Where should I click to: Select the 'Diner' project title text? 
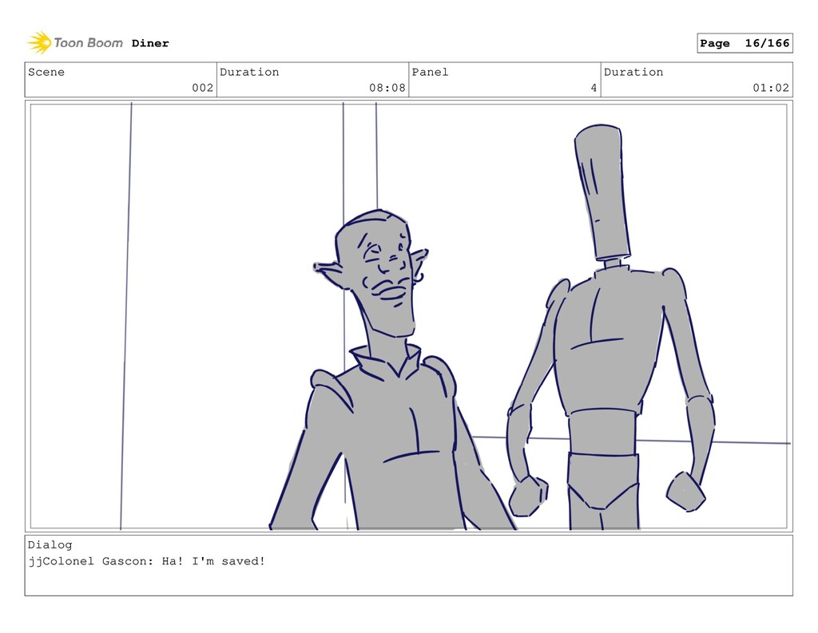pos(150,43)
